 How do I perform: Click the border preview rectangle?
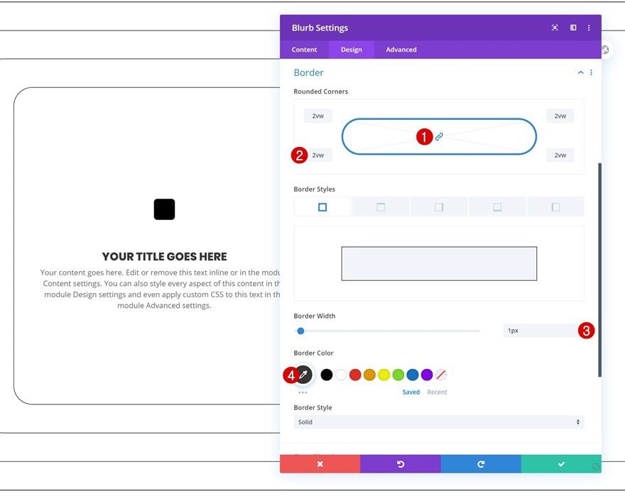pyautogui.click(x=439, y=263)
